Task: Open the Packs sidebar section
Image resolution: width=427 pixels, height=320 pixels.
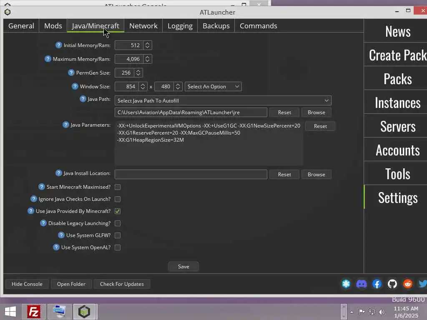Action: 397,79
